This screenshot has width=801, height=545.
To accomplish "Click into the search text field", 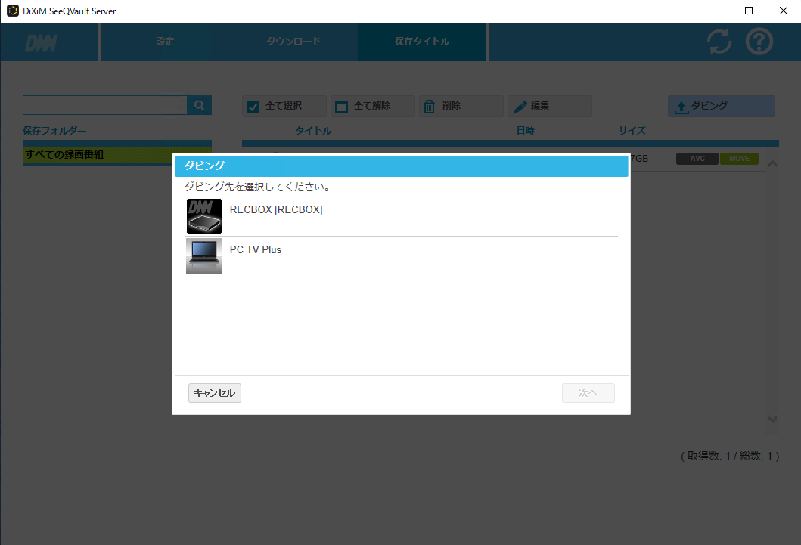I will pos(104,105).
